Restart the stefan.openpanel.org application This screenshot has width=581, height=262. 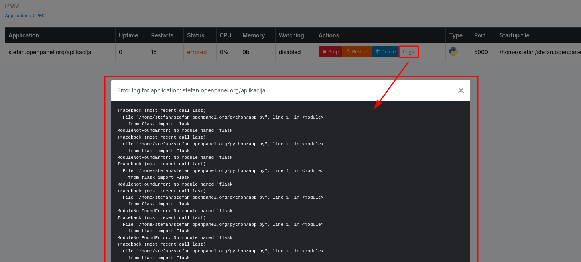(x=357, y=52)
